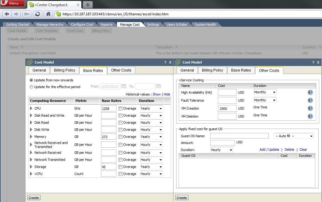
Task: Click help icon for High Availability row
Action: (x=310, y=92)
